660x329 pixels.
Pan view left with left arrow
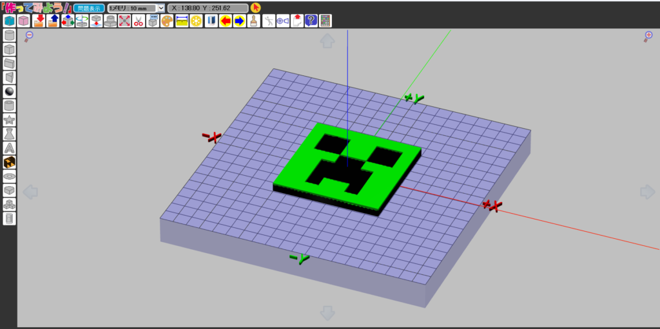[30, 192]
